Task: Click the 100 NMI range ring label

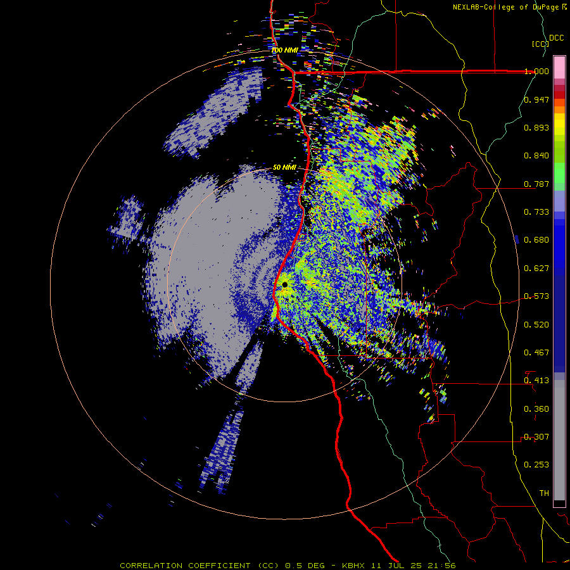Action: tap(284, 50)
